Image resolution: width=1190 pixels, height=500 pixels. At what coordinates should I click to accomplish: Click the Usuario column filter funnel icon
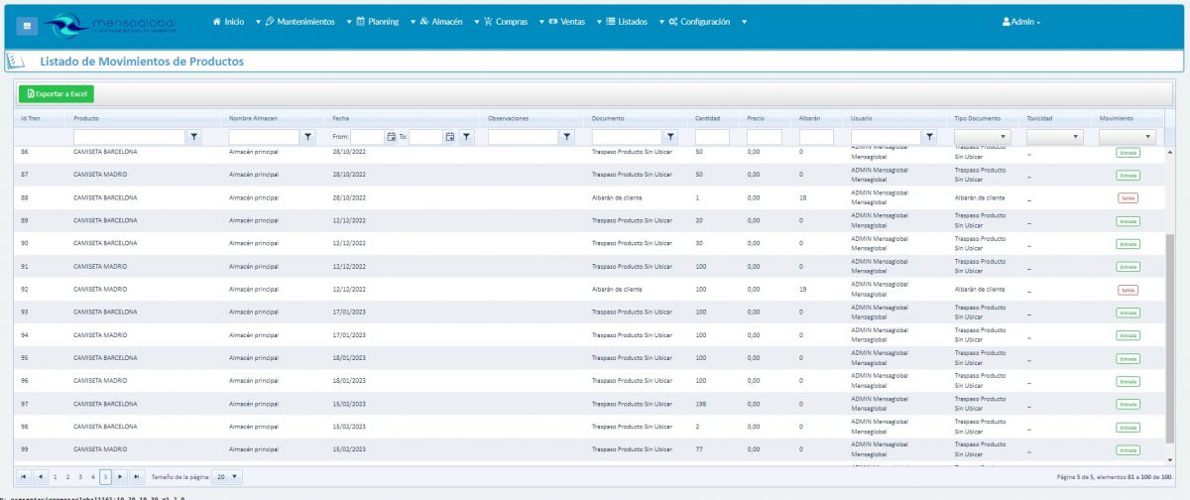(x=930, y=137)
